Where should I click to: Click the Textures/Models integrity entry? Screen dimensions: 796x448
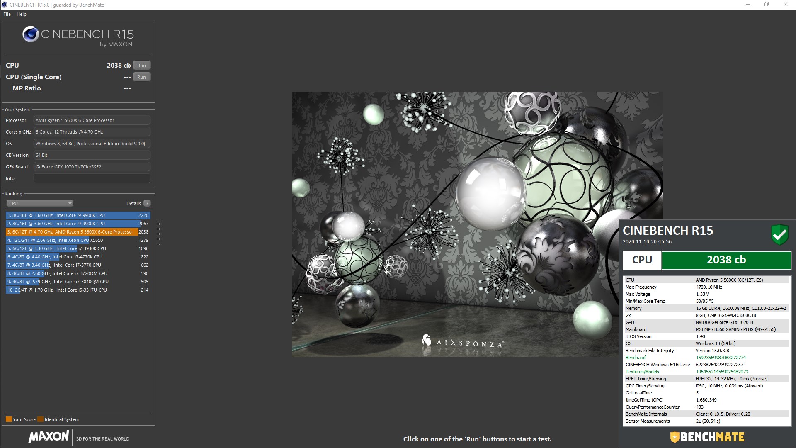[642, 372]
